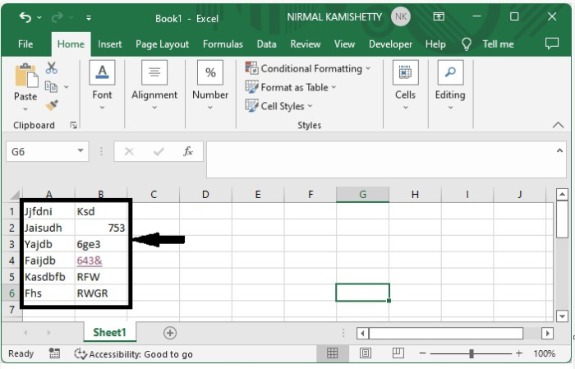The width and height of the screenshot is (575, 369).
Task: Click the 643& hyperlink cell
Action: (102, 261)
